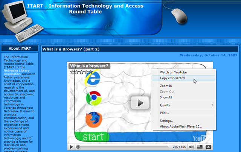Open the Nebraska Library Association link
241x152 pixels.
coord(17,72)
